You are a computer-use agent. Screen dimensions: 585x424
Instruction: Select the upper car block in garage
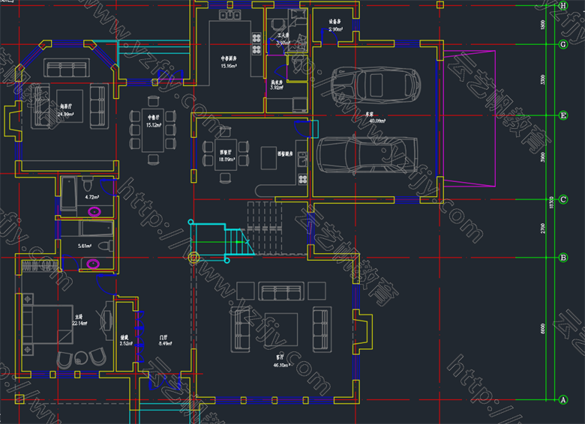[376, 85]
